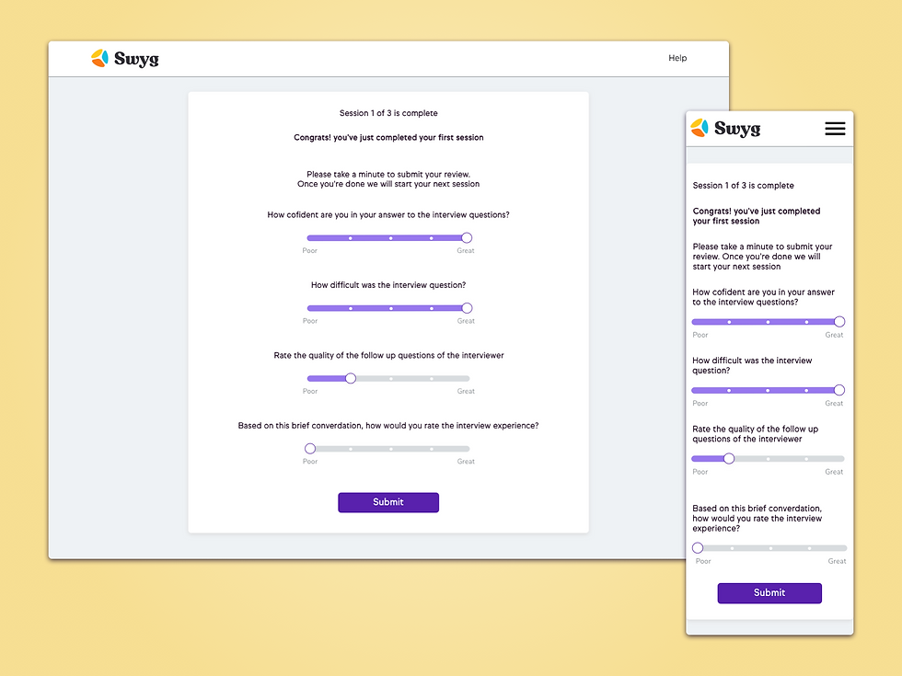
Task: Click 'Session 1 of 3 is complete' in desktop view
Action: point(388,113)
